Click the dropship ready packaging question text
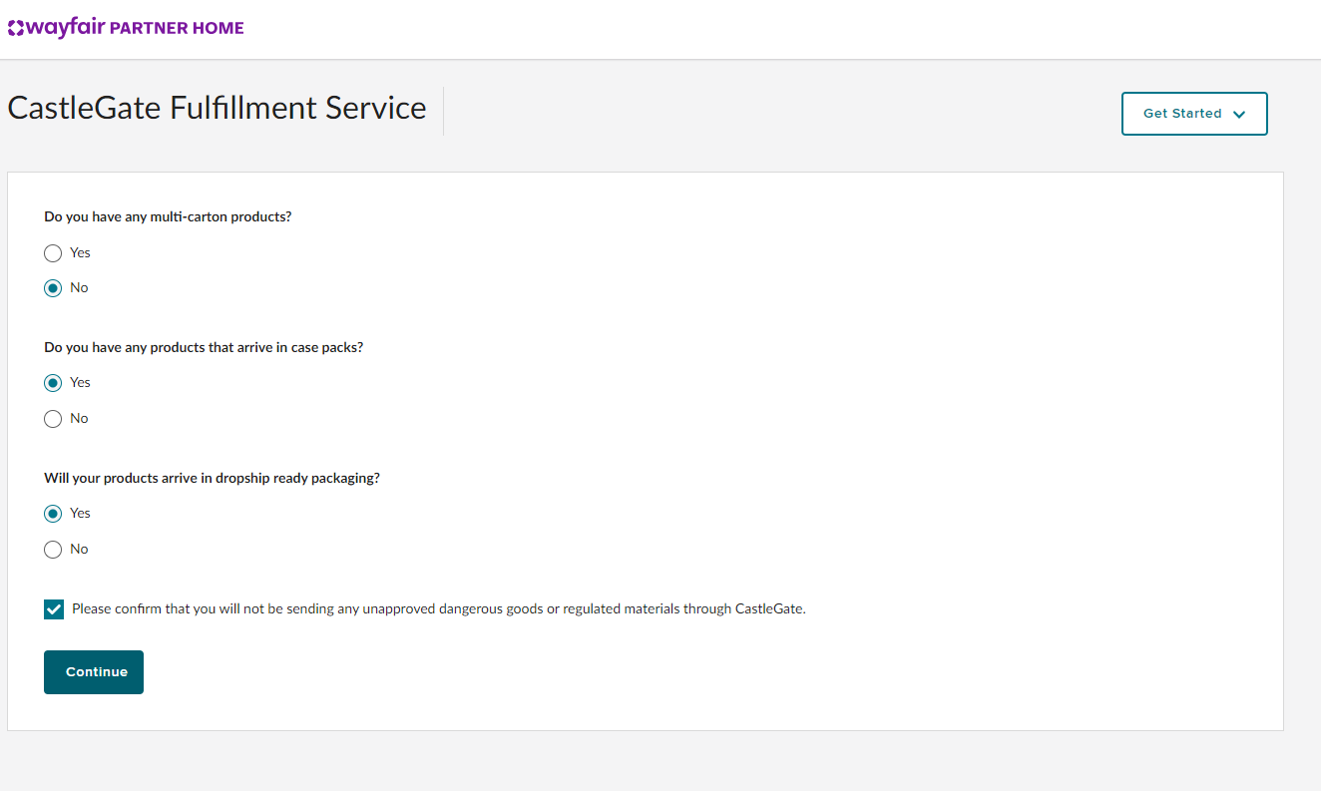Image resolution: width=1321 pixels, height=791 pixels. click(212, 478)
